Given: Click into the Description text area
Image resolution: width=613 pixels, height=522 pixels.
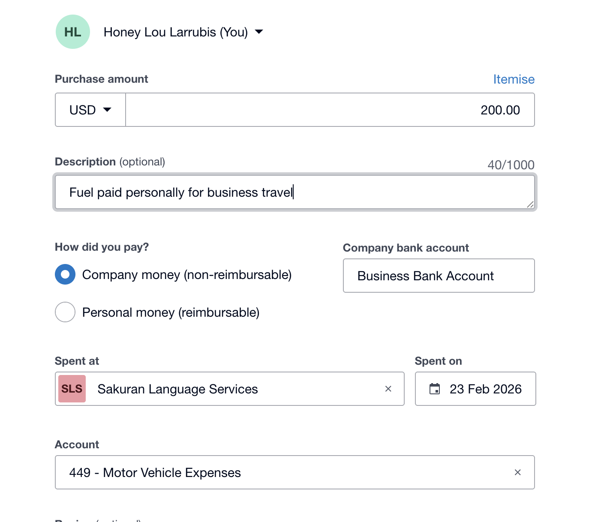Looking at the screenshot, I should coord(295,192).
